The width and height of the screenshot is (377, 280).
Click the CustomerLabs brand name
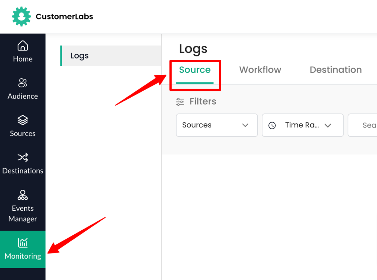64,17
